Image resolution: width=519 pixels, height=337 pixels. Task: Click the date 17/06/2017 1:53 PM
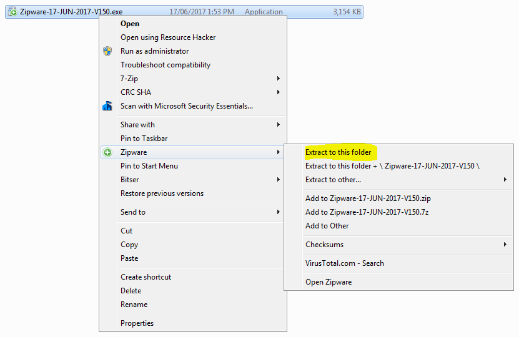202,12
